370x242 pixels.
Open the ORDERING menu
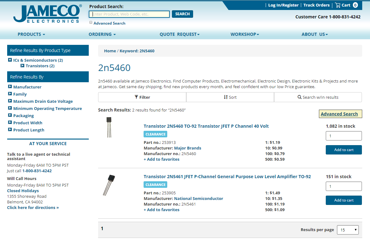(x=102, y=35)
